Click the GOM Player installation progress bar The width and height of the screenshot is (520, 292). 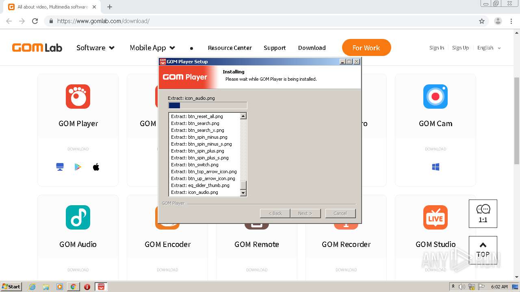coord(208,105)
